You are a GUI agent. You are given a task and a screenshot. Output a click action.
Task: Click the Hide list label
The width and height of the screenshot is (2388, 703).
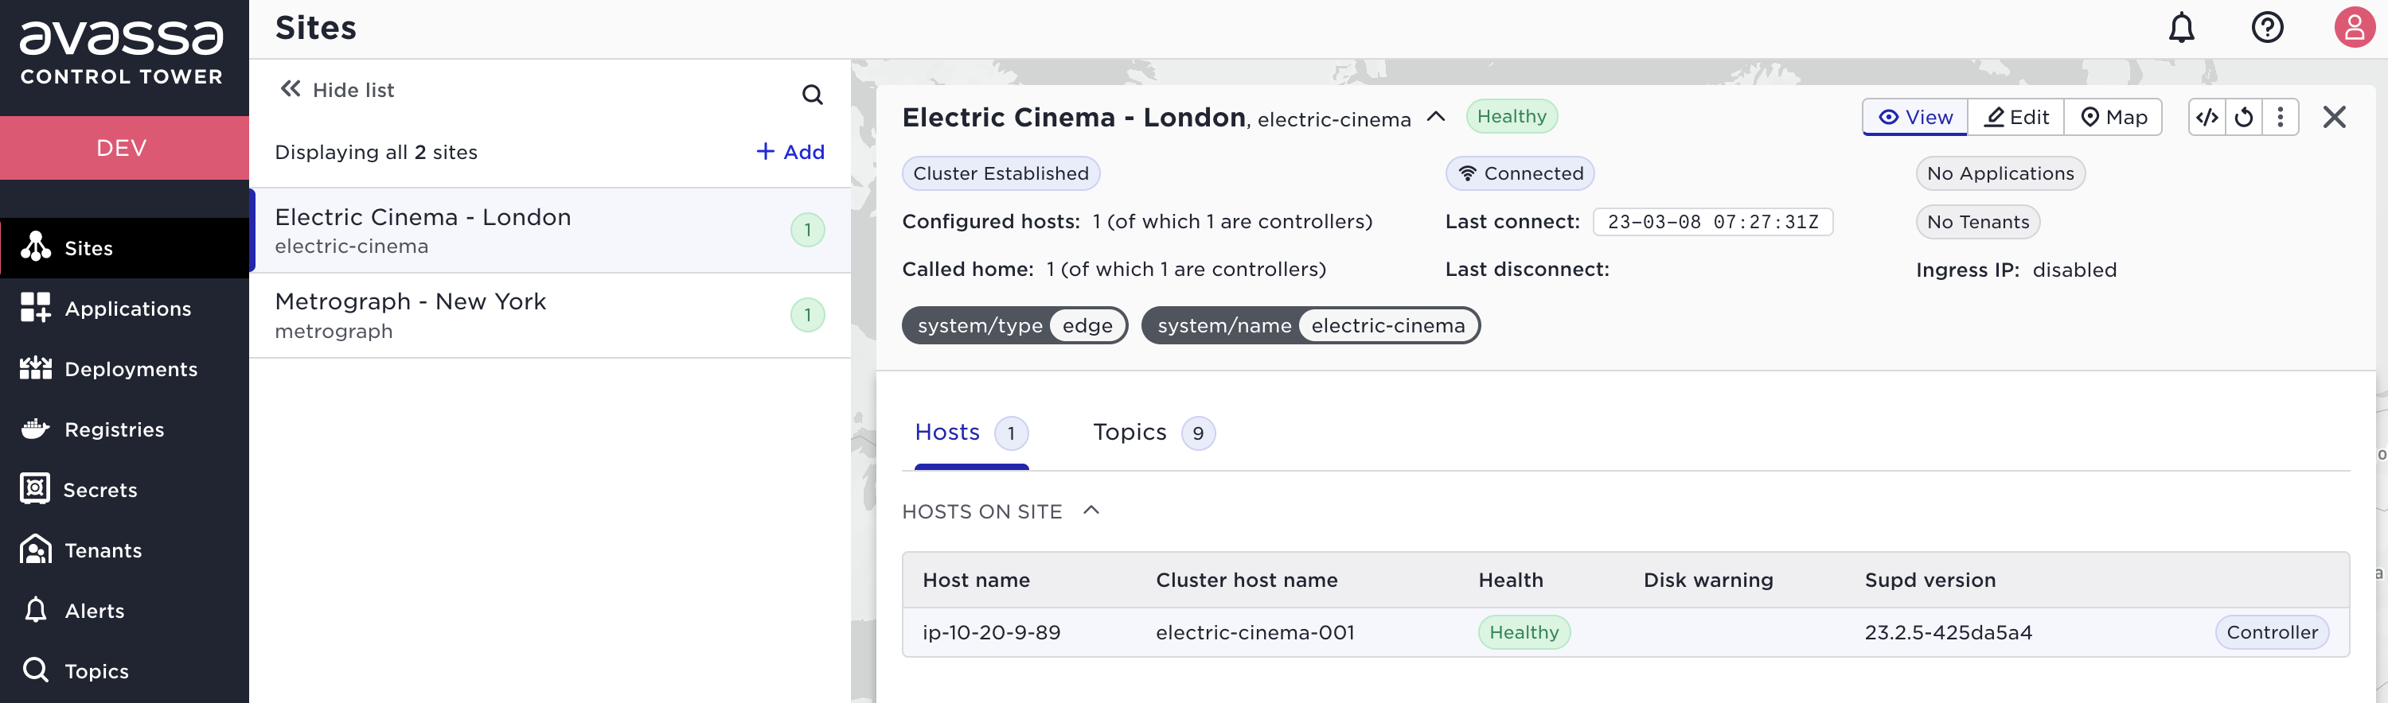tap(353, 90)
